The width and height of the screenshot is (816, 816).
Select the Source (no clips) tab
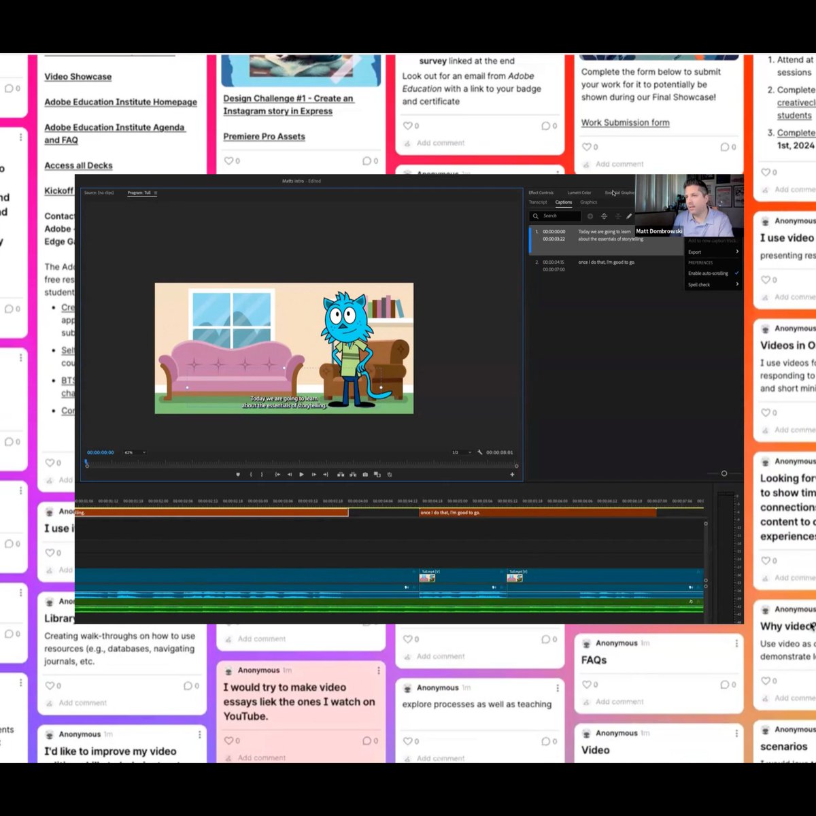pyautogui.click(x=99, y=193)
